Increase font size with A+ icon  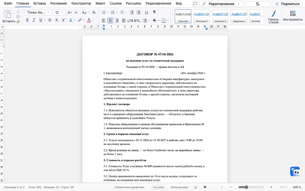pyautogui.click(x=70, y=12)
